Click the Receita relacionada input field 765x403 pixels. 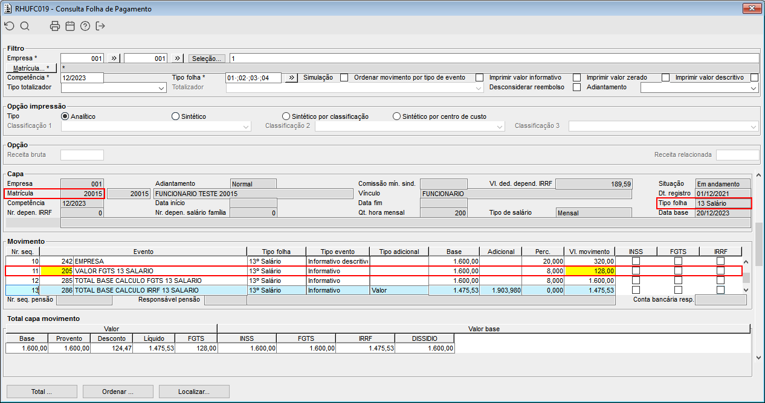737,155
